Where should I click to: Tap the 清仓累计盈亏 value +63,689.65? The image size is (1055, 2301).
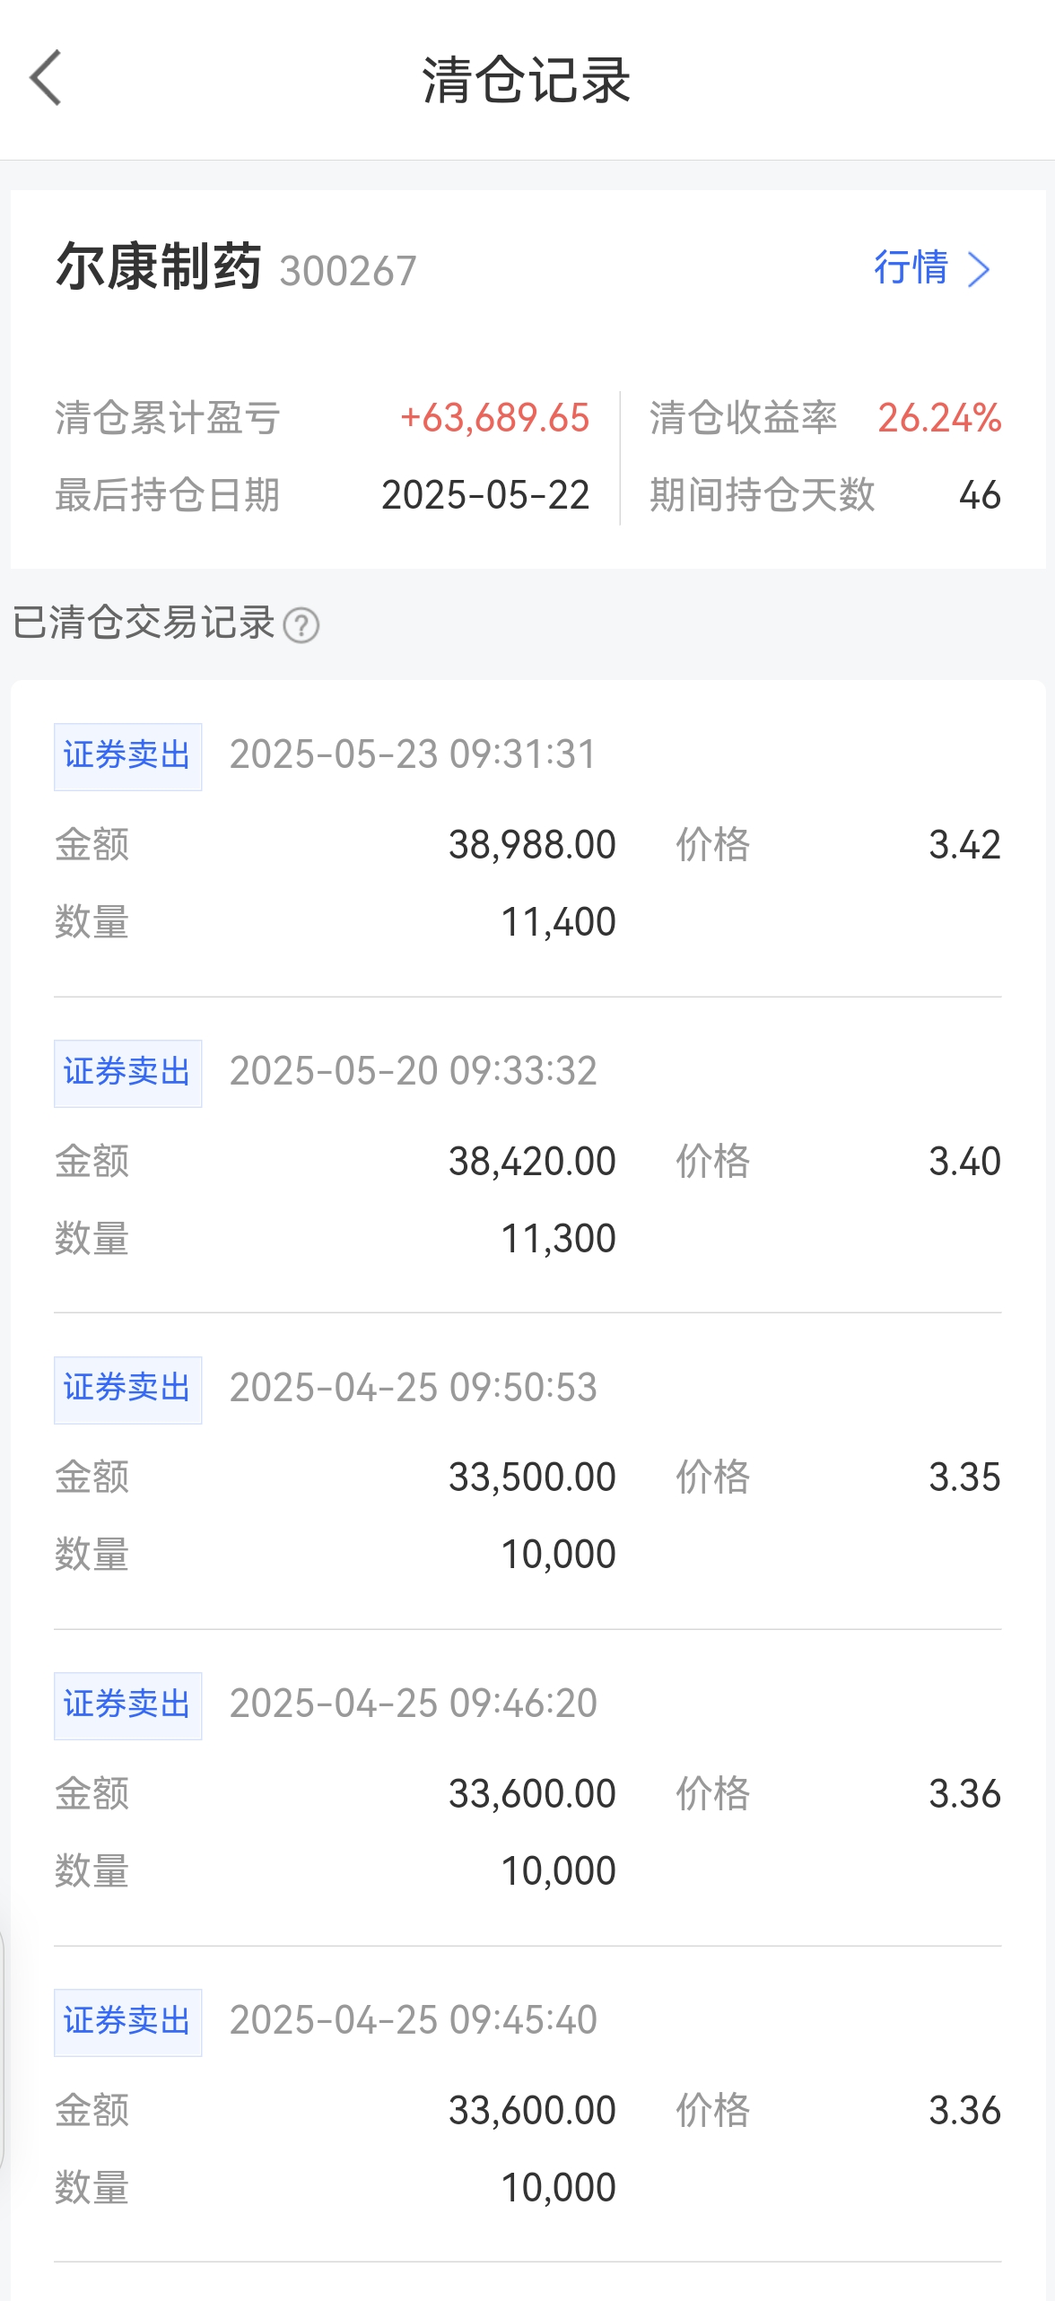495,418
